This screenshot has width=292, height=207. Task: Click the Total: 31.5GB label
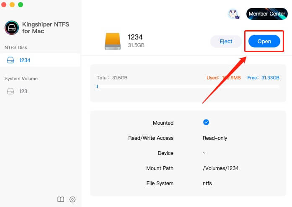112,78
